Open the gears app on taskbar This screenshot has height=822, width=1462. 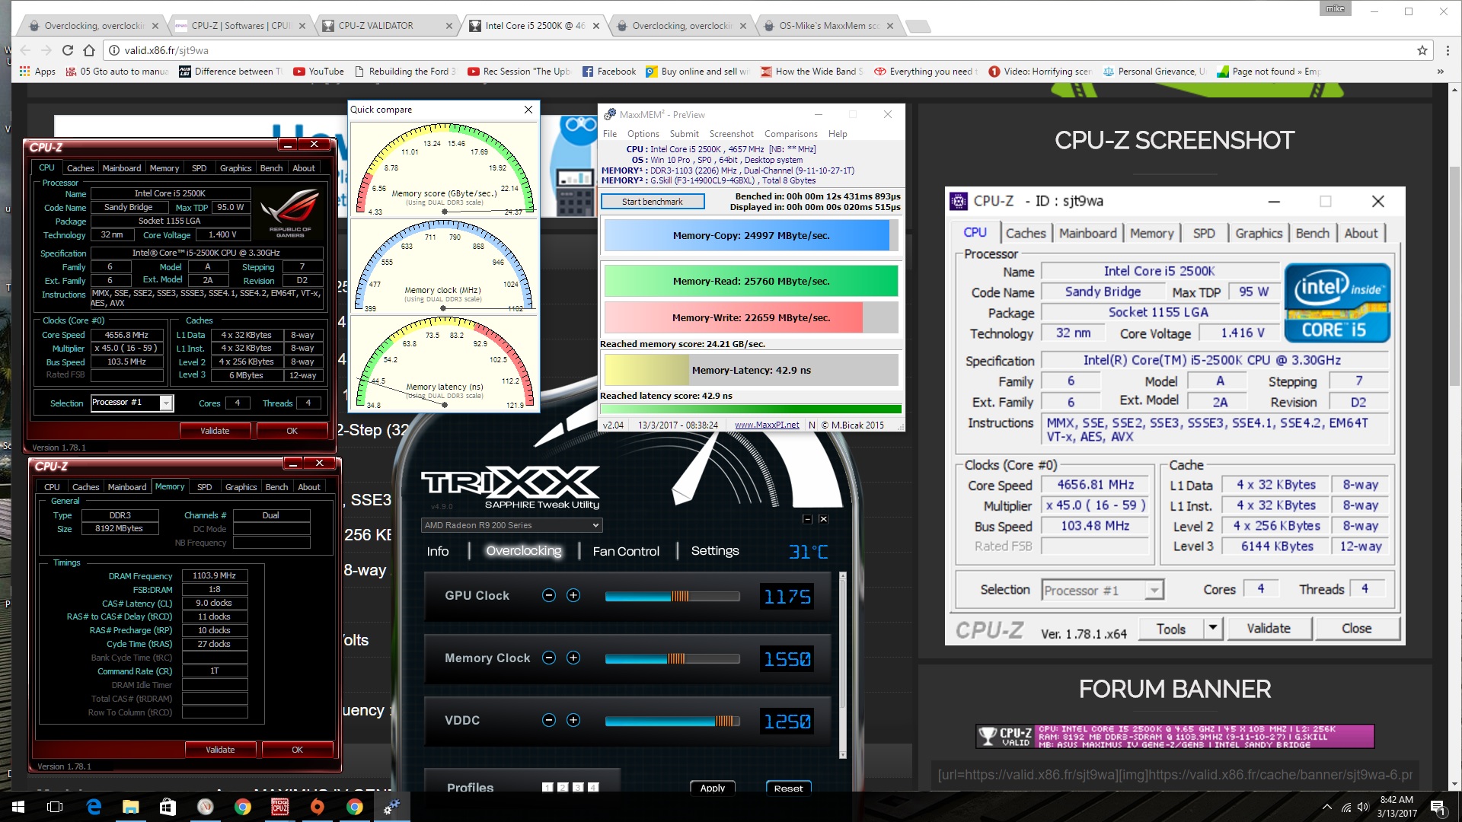pos(391,807)
